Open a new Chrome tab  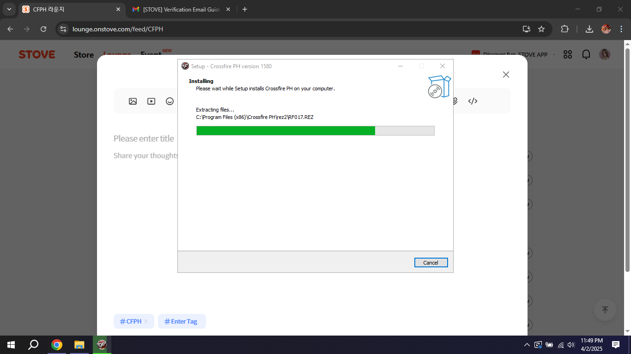tap(245, 9)
